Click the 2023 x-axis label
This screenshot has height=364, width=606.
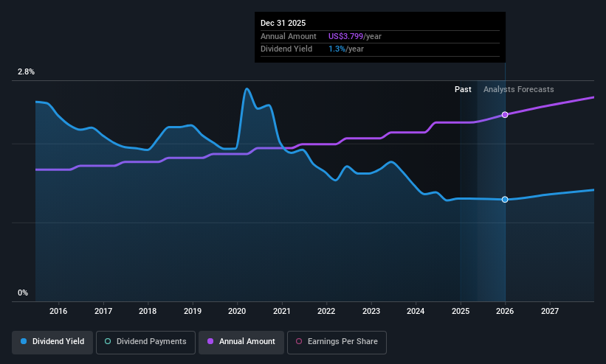point(371,311)
